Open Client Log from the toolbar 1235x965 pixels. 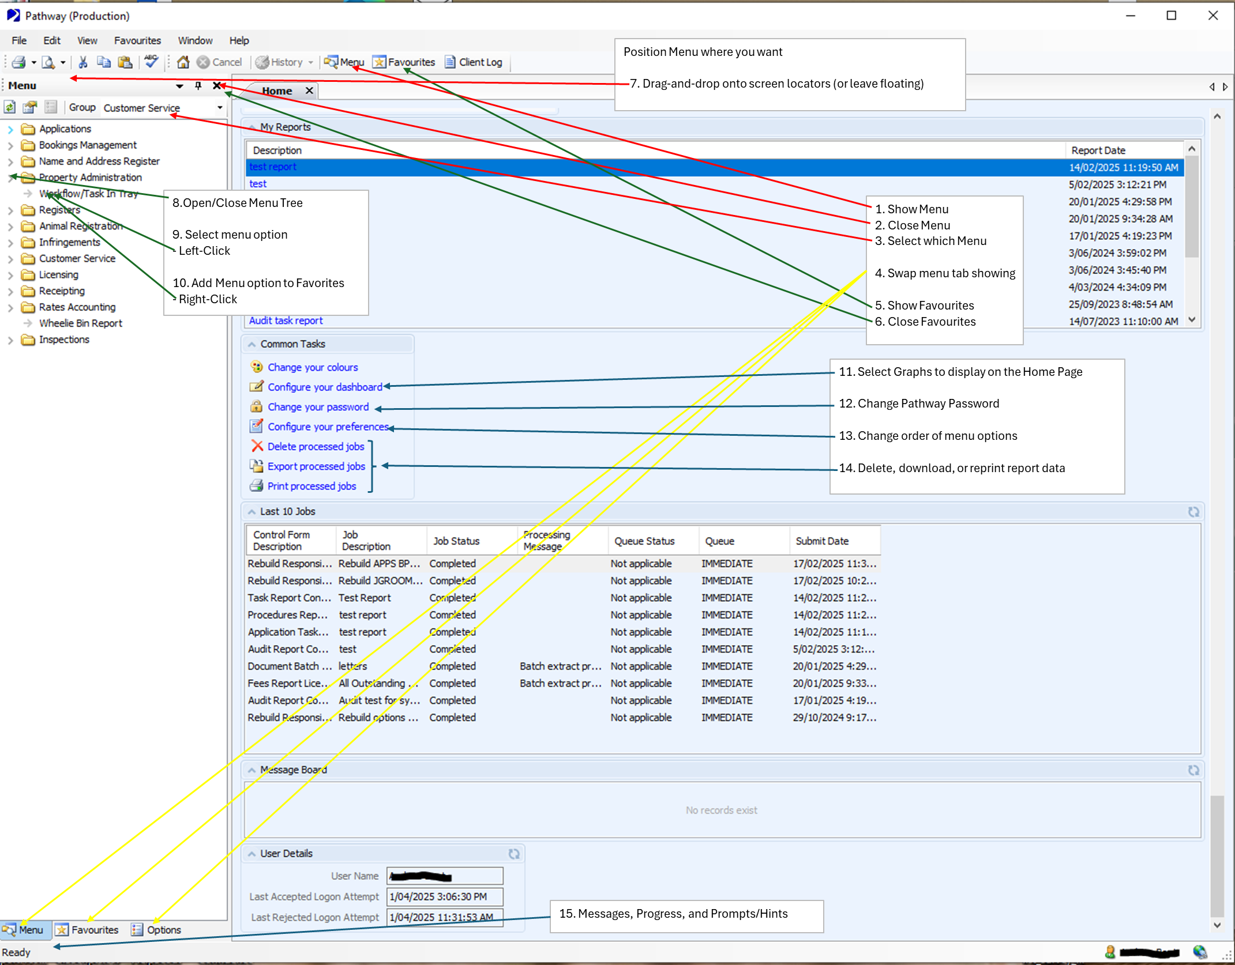(x=474, y=62)
